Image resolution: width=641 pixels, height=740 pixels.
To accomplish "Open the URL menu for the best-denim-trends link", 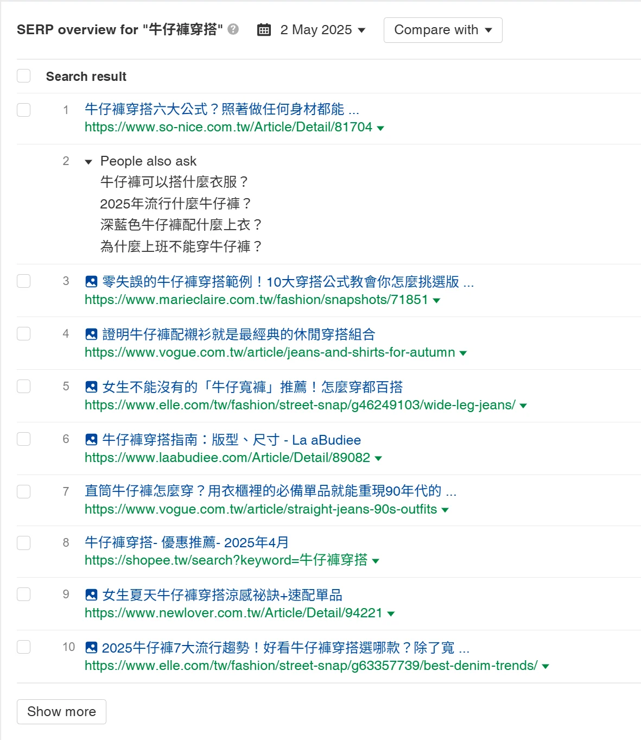I will point(545,667).
